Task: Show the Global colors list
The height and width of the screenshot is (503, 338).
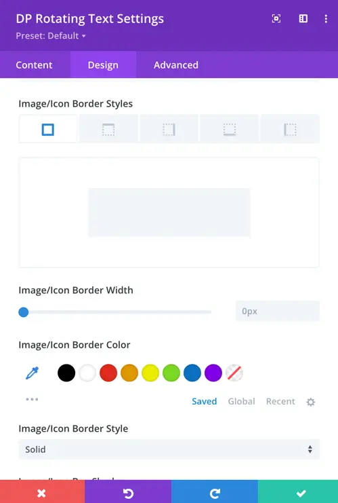Action: click(241, 401)
